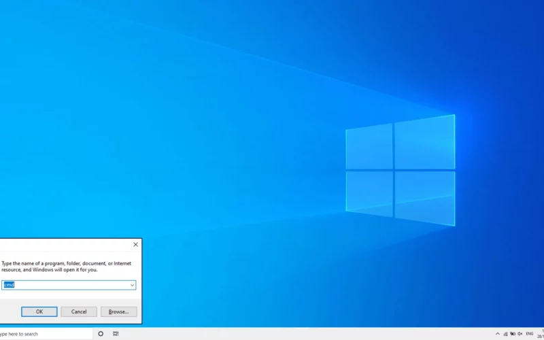
Task: Open the Browse... file picker
Action: (118, 311)
